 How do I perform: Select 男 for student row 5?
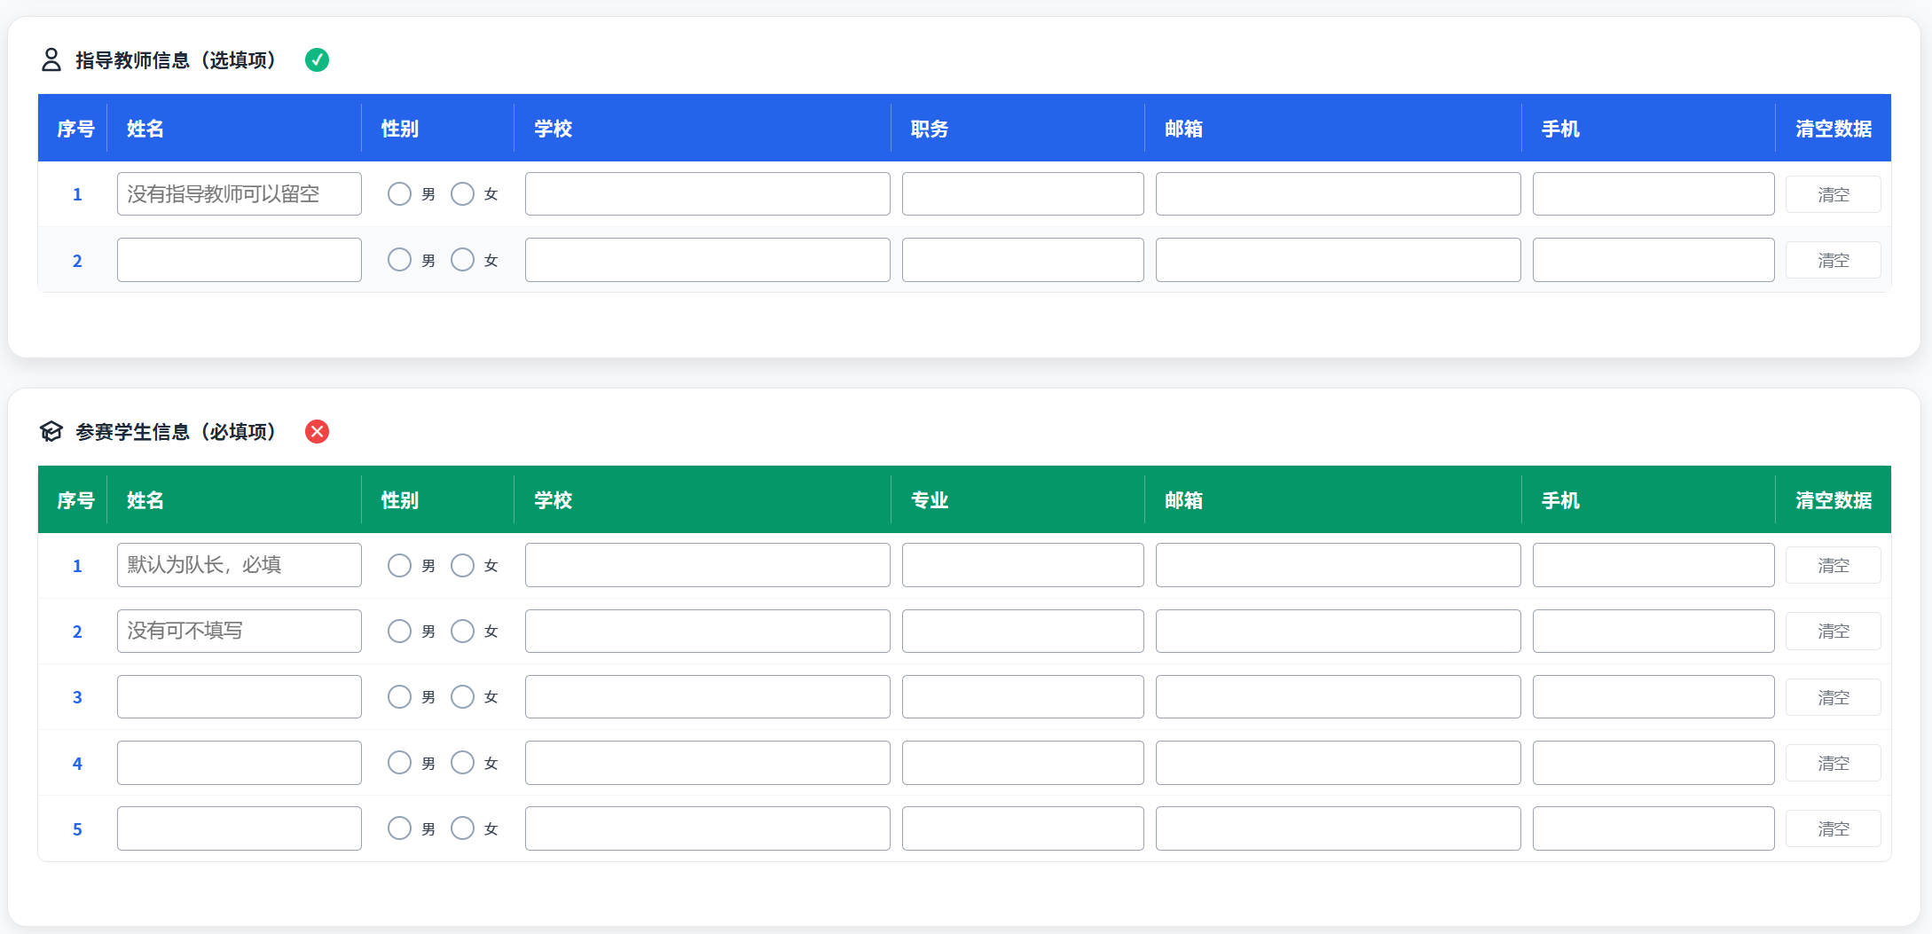tap(399, 828)
